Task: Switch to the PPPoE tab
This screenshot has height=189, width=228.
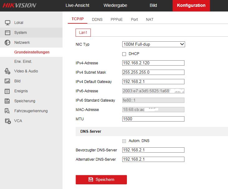Action: click(x=117, y=19)
